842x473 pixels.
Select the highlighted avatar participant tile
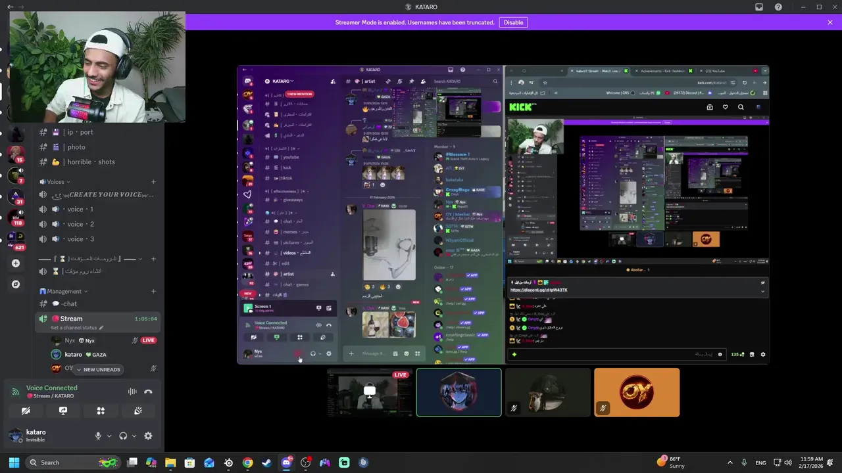[x=458, y=392]
